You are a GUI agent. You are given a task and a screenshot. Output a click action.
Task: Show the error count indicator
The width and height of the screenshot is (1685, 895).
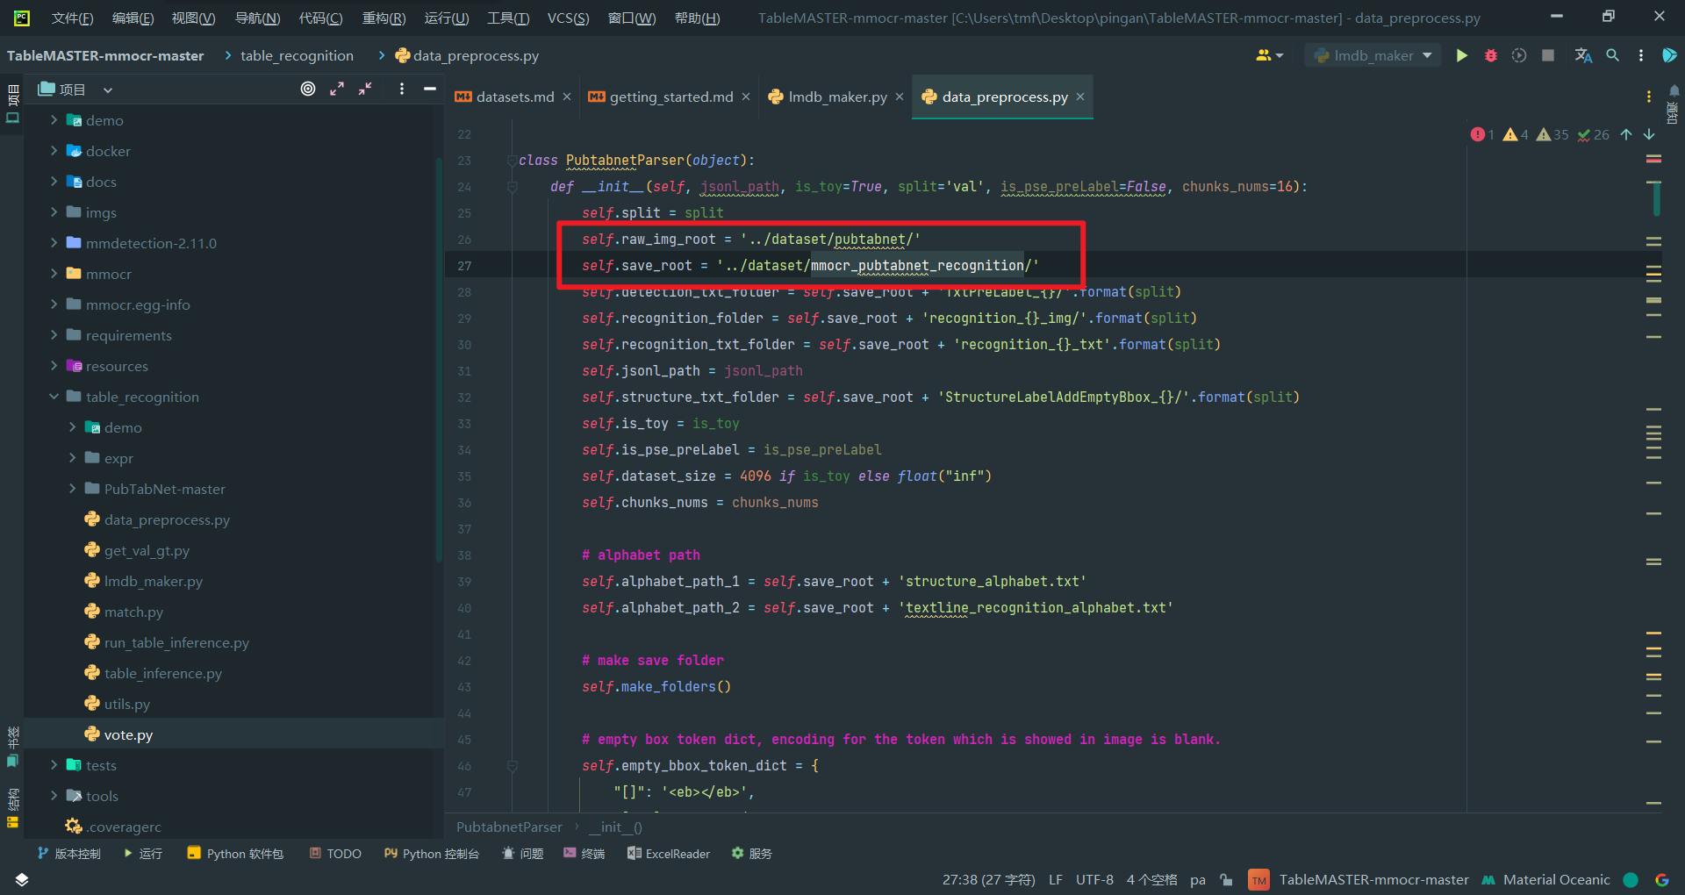pos(1482,134)
